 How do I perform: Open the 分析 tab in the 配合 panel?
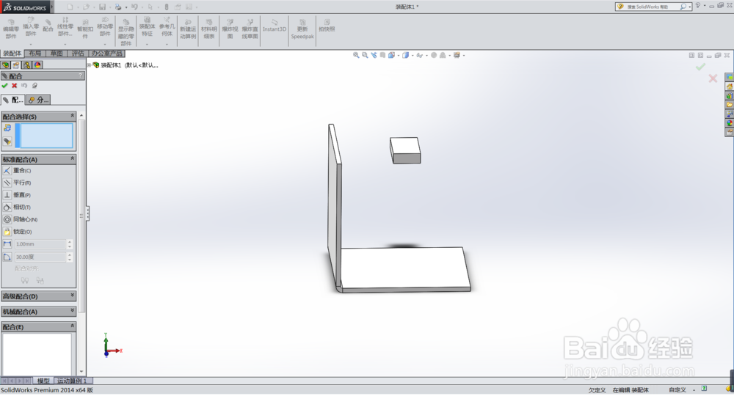click(38, 100)
